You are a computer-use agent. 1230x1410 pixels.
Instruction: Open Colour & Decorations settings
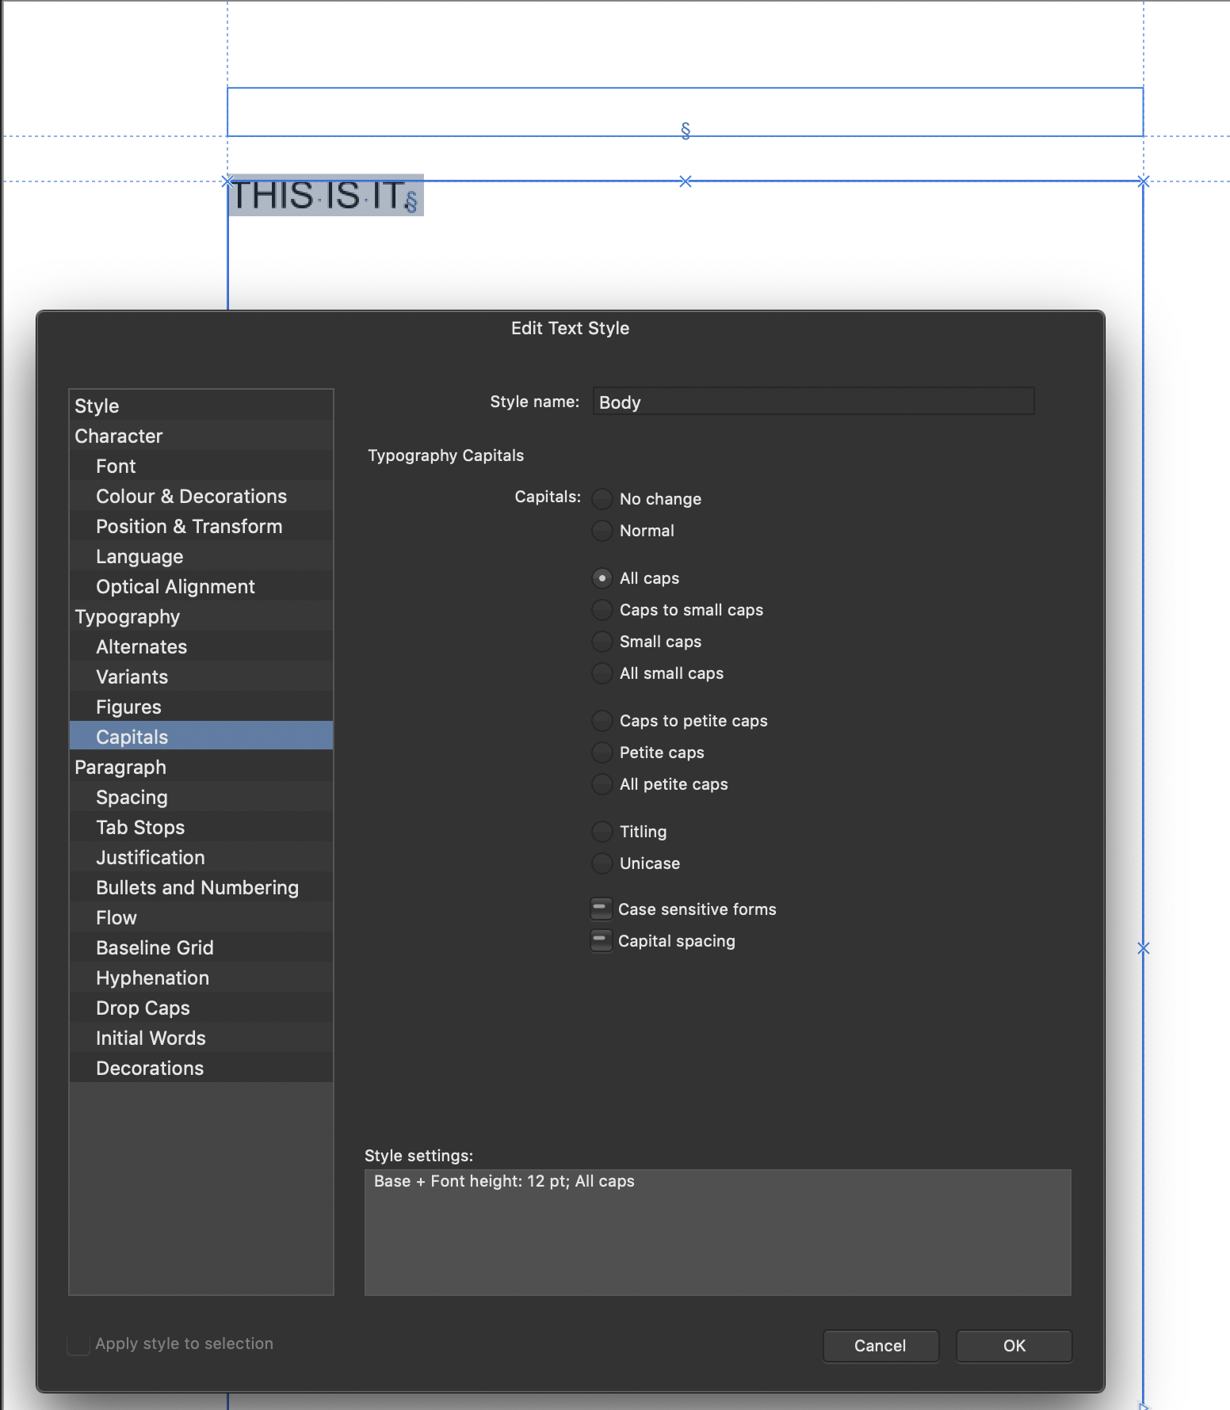(x=201, y=496)
